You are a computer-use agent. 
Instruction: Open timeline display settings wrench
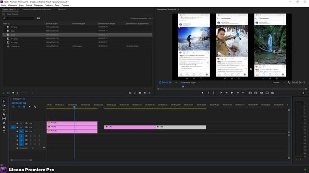(x=35, y=107)
